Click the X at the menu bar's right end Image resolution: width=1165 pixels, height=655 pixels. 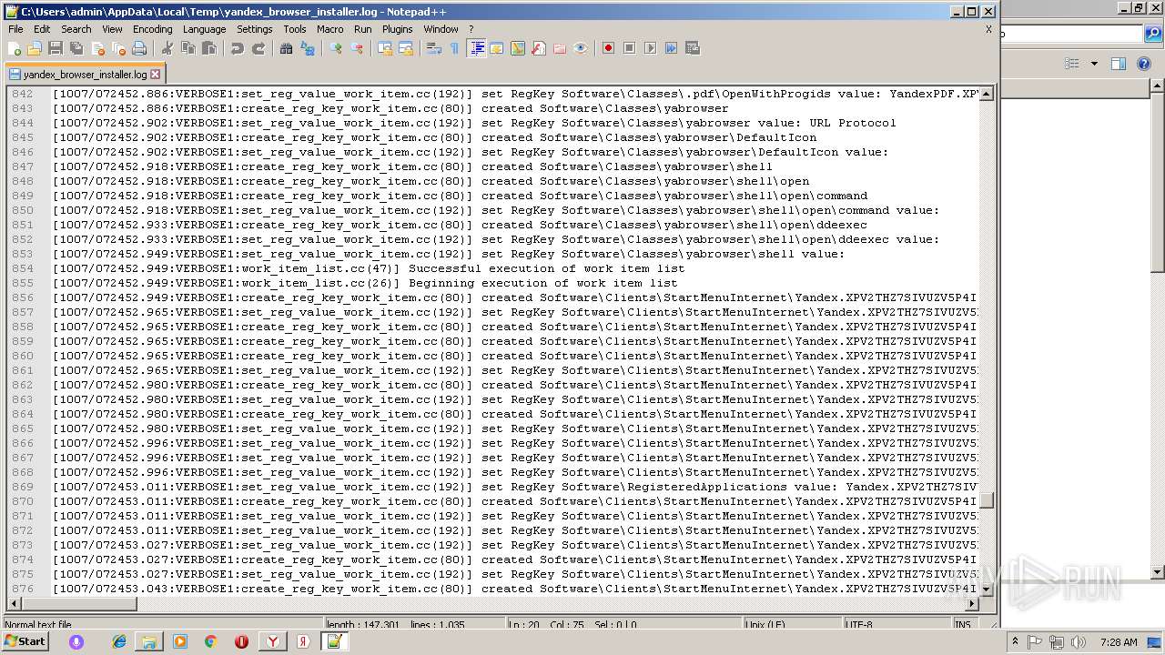point(988,29)
